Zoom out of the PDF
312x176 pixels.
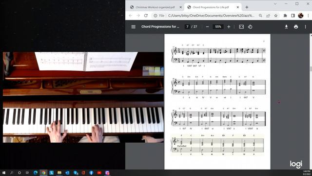point(207,27)
